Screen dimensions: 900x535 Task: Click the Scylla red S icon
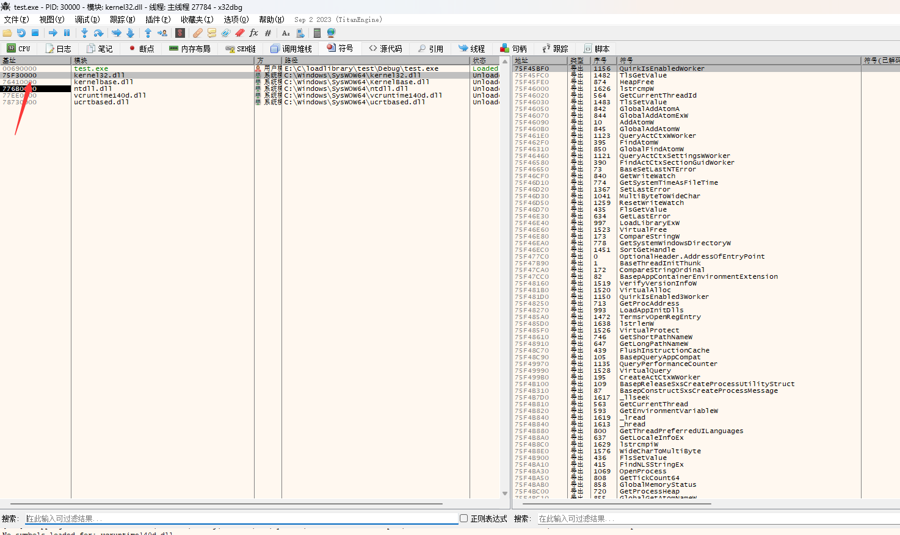click(x=180, y=33)
